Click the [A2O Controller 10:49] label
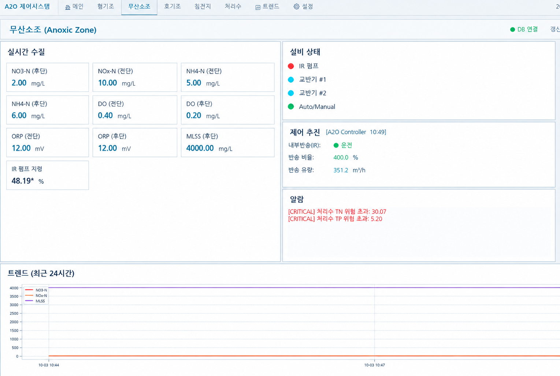The image size is (560, 376). [x=356, y=132]
